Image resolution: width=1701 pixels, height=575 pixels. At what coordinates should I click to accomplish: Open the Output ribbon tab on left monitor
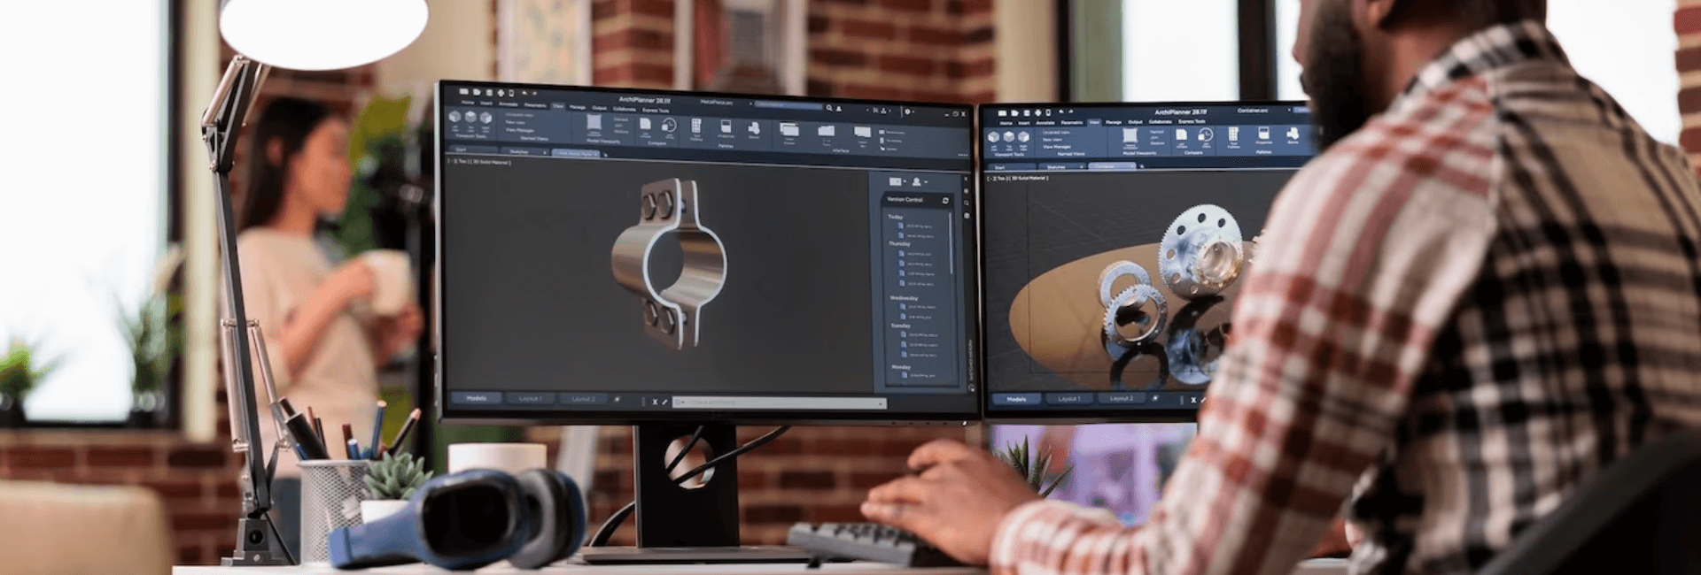tap(600, 107)
